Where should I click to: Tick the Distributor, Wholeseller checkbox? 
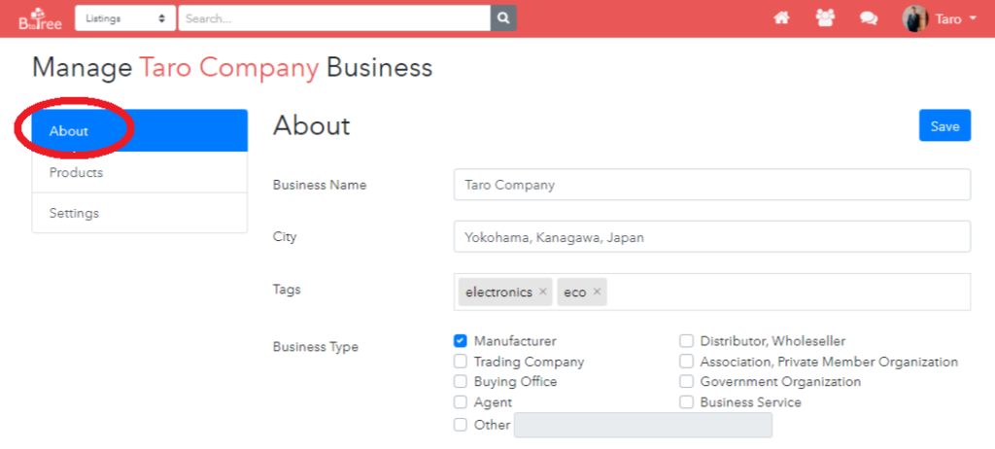point(686,341)
